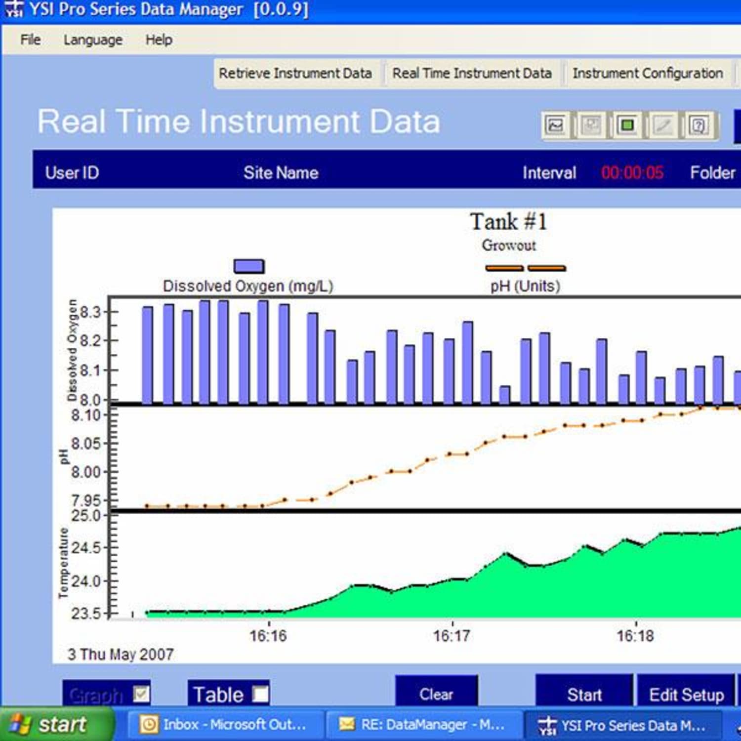
Task: Open the Language menu
Action: pyautogui.click(x=93, y=40)
